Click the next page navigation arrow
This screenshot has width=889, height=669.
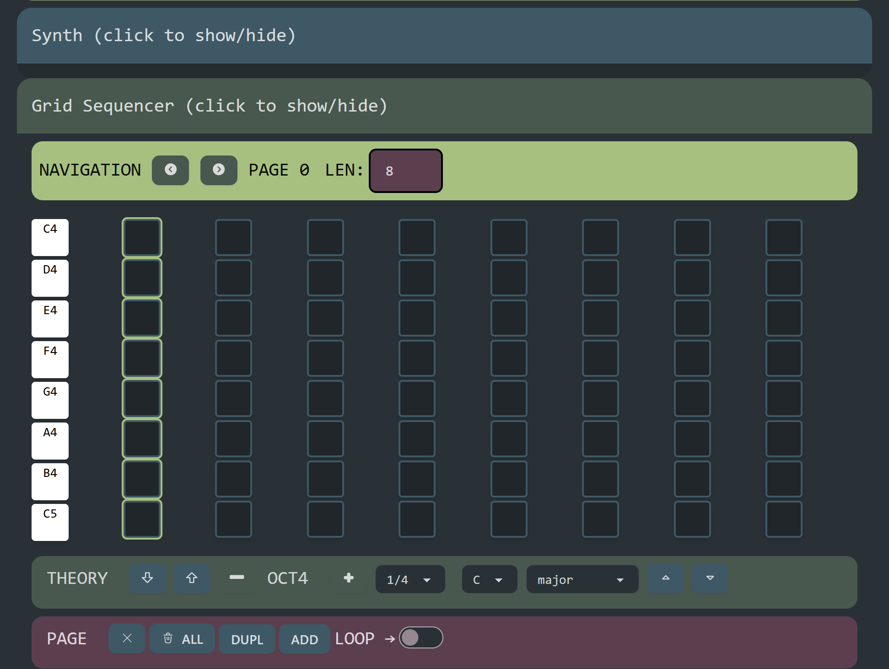click(x=219, y=170)
